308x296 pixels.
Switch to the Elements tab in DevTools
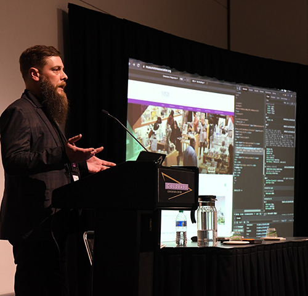(245, 89)
